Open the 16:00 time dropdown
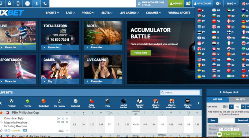The image size is (249, 138). coord(231,3)
